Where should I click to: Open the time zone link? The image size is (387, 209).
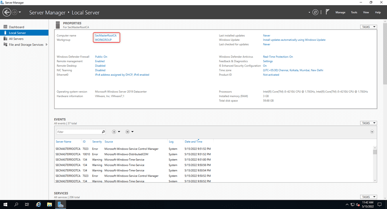pos(293,70)
